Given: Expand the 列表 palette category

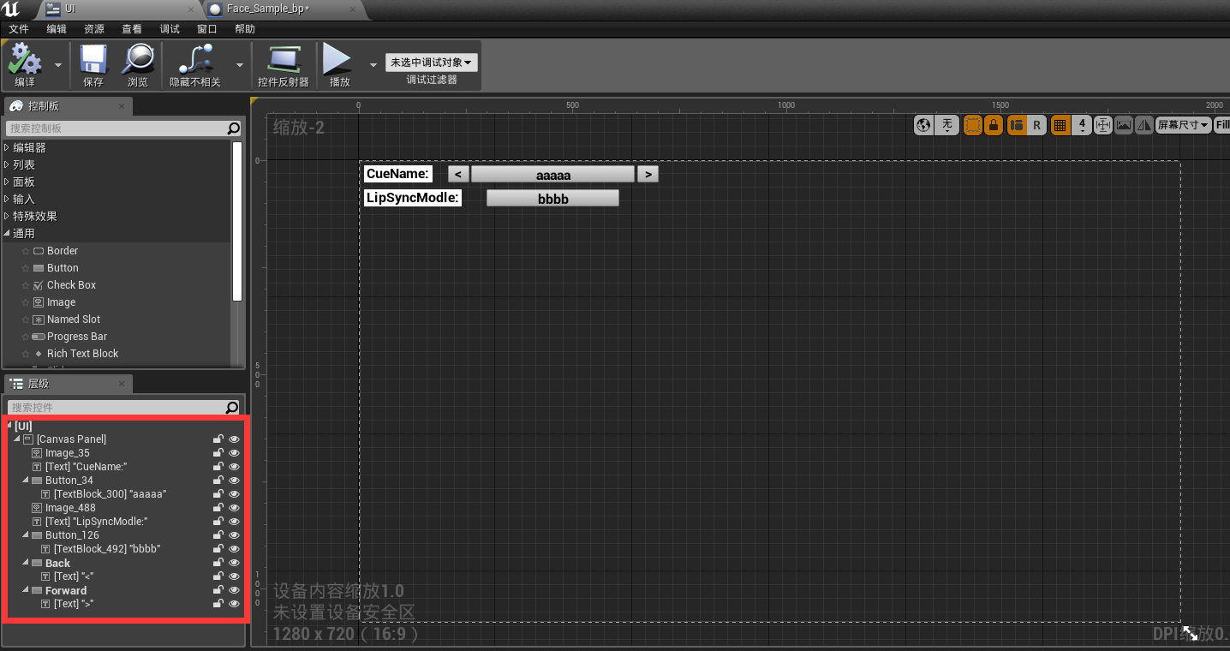Looking at the screenshot, I should [7, 164].
